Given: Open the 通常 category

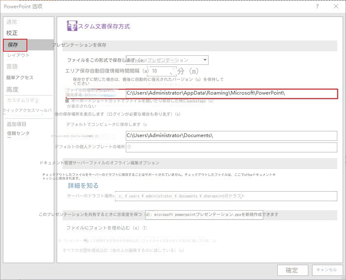Looking at the screenshot, I should [12, 22].
